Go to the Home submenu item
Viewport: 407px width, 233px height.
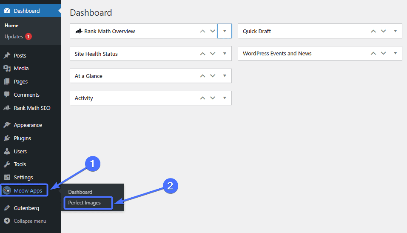coord(11,26)
